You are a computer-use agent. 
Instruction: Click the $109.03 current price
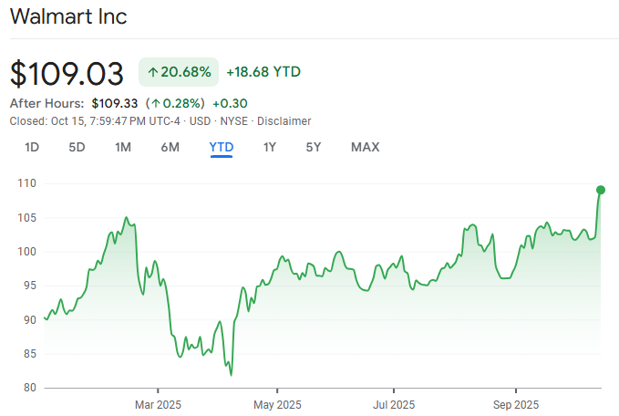click(68, 72)
